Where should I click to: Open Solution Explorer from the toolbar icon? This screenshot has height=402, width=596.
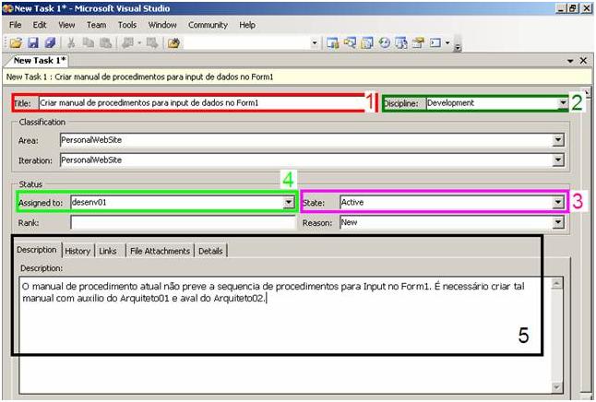coord(331,42)
